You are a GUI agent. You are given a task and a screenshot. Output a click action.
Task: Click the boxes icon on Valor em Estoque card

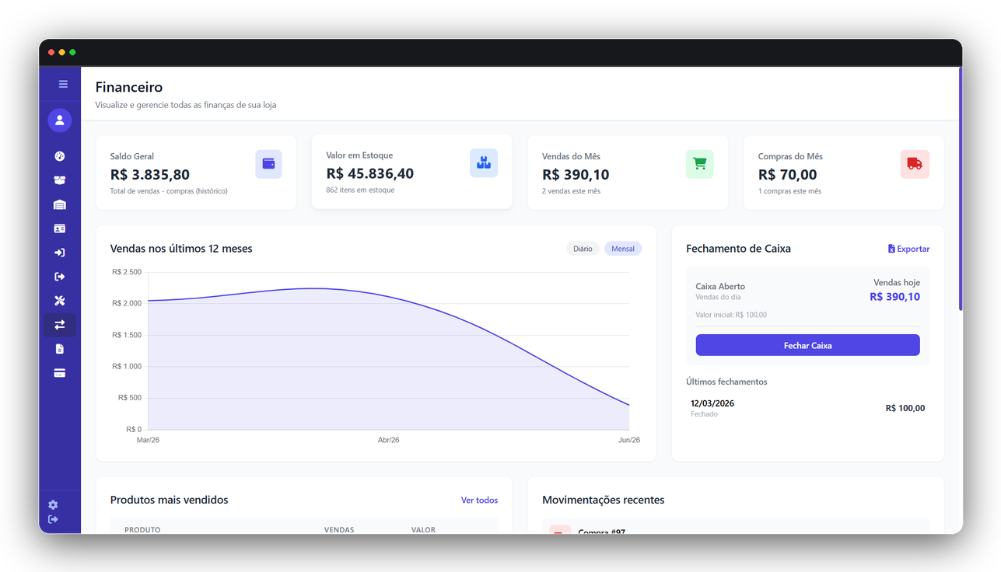point(484,163)
